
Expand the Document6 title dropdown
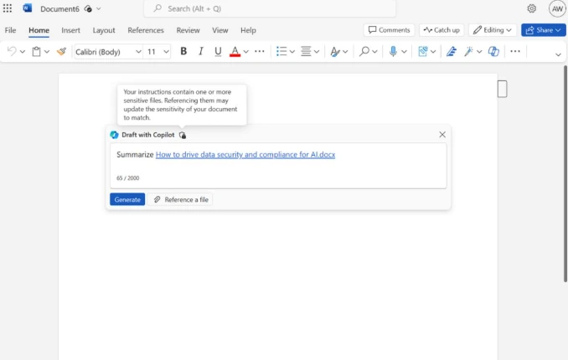[99, 8]
